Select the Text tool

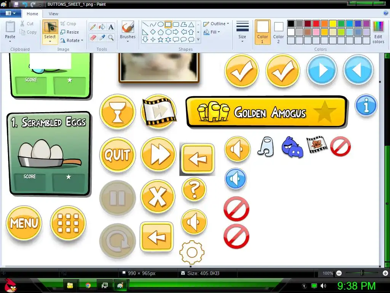(111, 27)
